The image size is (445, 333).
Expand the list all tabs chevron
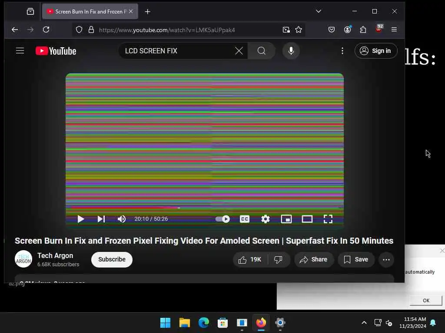click(x=319, y=11)
